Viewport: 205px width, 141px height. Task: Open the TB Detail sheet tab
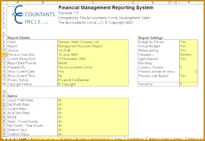[x=66, y=139]
